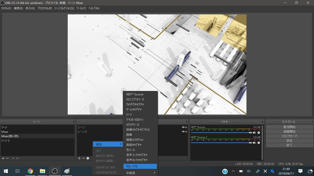Open the ツール(T) menu
Image resolution: width=314 pixels, height=176 pixels.
[x=81, y=8]
